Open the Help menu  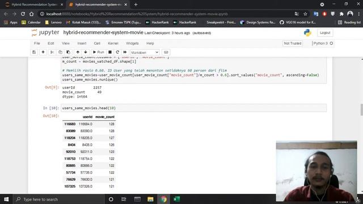tap(150, 43)
